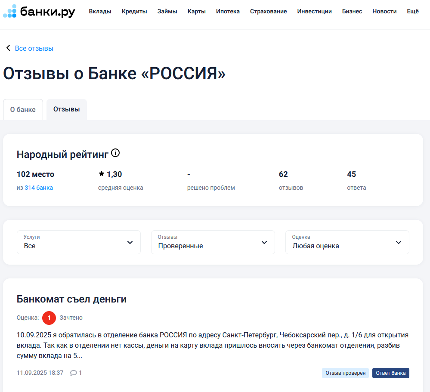
Task: Switch to the О банке tab
Action: click(x=23, y=109)
